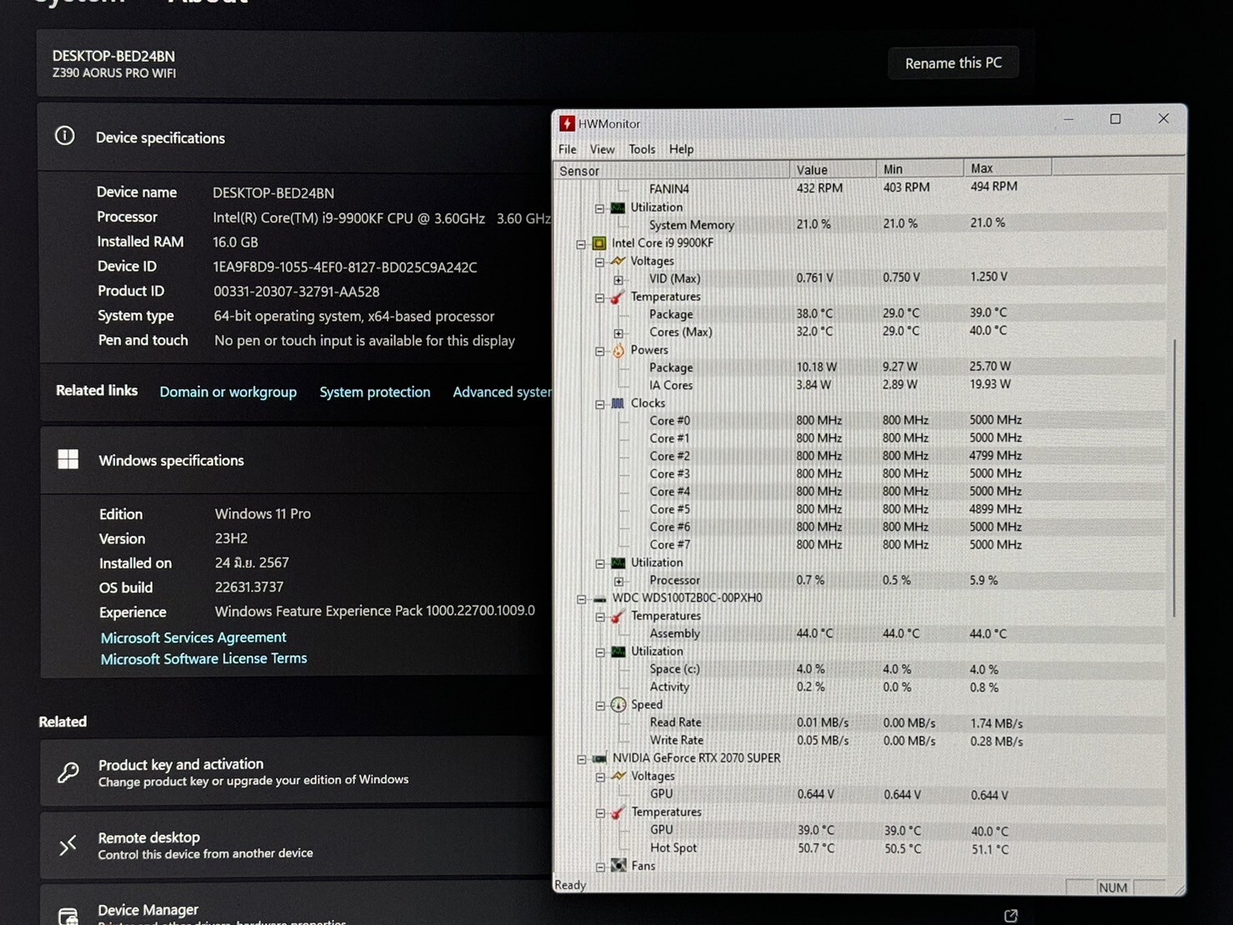1233x925 pixels.
Task: Click the NUM status bar indicator
Action: 1113,887
